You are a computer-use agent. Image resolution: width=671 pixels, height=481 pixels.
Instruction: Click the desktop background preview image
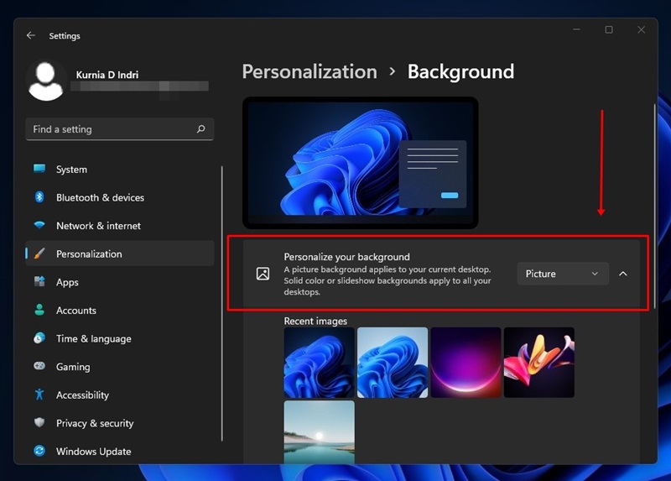coord(361,163)
